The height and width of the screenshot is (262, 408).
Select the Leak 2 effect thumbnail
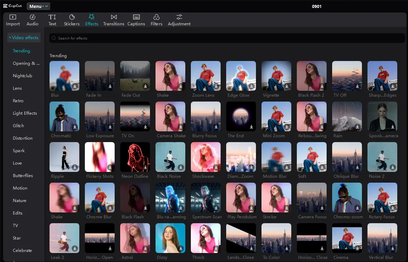[64, 238]
